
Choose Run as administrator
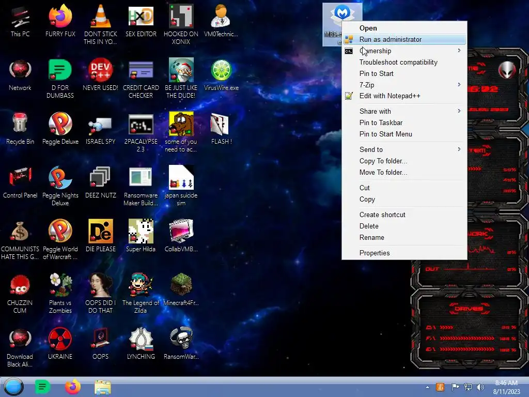404,39
